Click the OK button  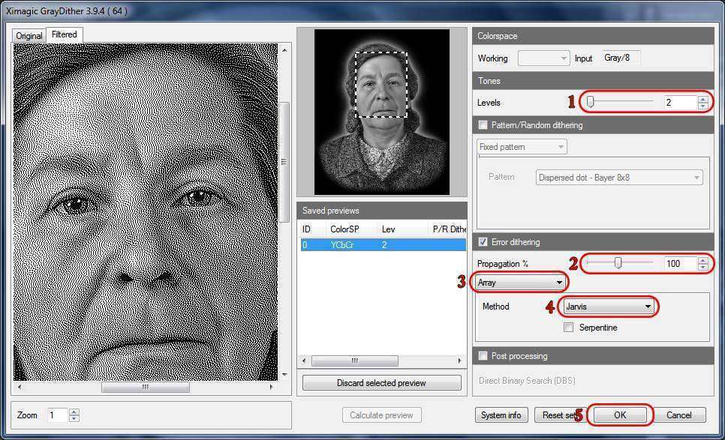[619, 415]
